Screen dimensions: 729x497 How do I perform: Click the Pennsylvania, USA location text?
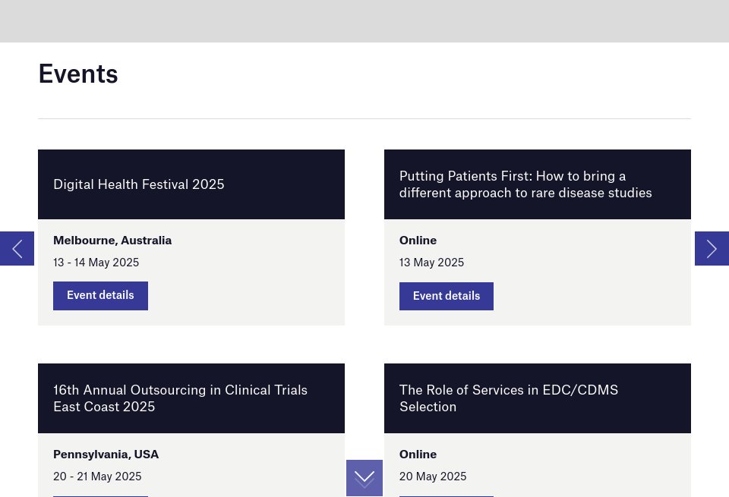[106, 455]
